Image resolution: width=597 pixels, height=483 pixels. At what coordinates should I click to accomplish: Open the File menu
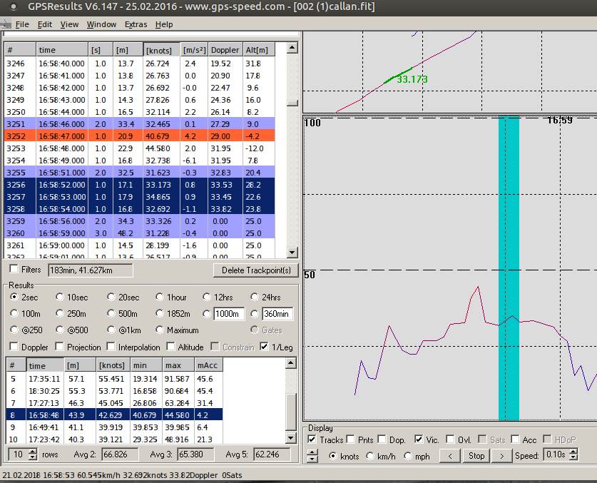click(22, 24)
